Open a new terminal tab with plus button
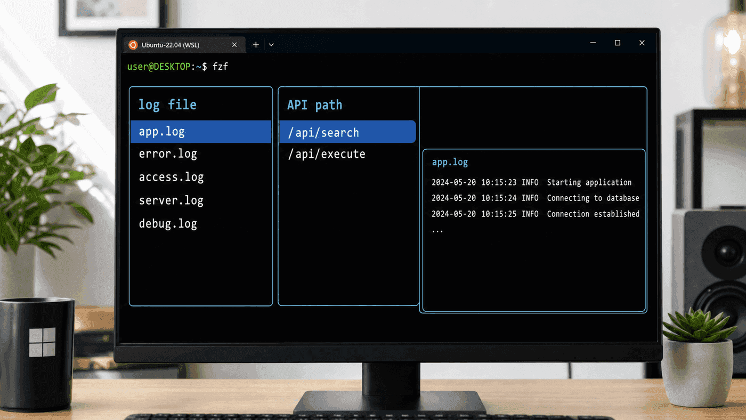 (256, 45)
